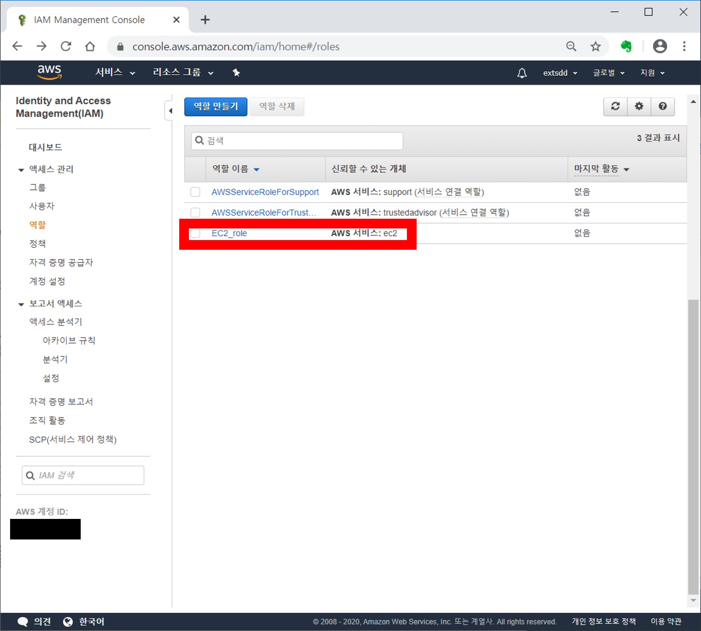Select the AWSServiceRoleForTrust... row checkbox
The image size is (701, 631).
tap(195, 213)
